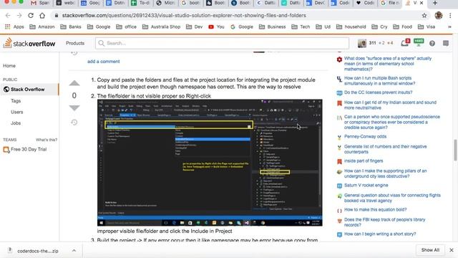Reload the current page
This screenshot has height=258, width=458.
point(31,16)
